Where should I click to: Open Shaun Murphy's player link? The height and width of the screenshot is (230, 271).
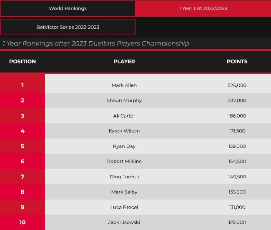point(124,100)
